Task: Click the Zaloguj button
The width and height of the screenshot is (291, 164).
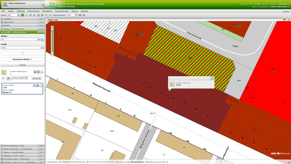Action: 286,11
